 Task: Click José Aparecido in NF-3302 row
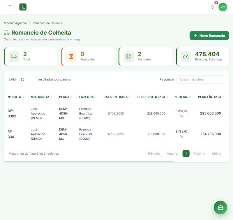pos(38,113)
